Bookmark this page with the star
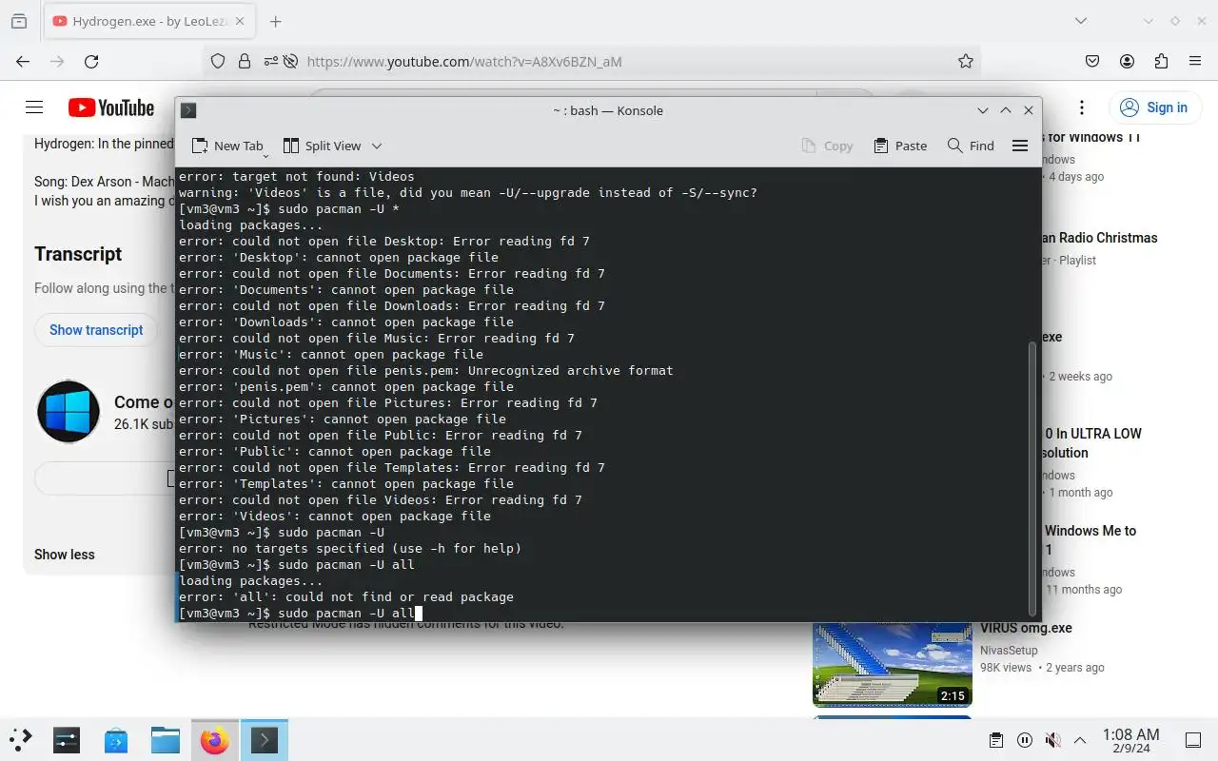The image size is (1218, 761). pos(966,61)
